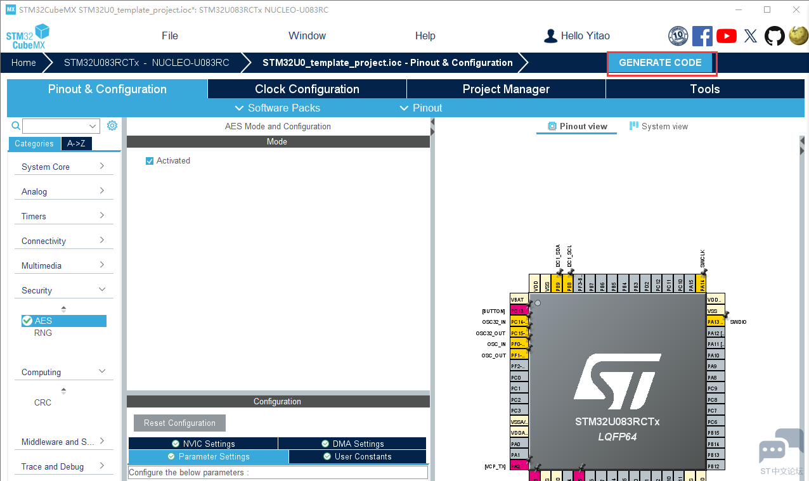Switch to the Clock Configuration tab
The height and width of the screenshot is (481, 809).
[307, 89]
